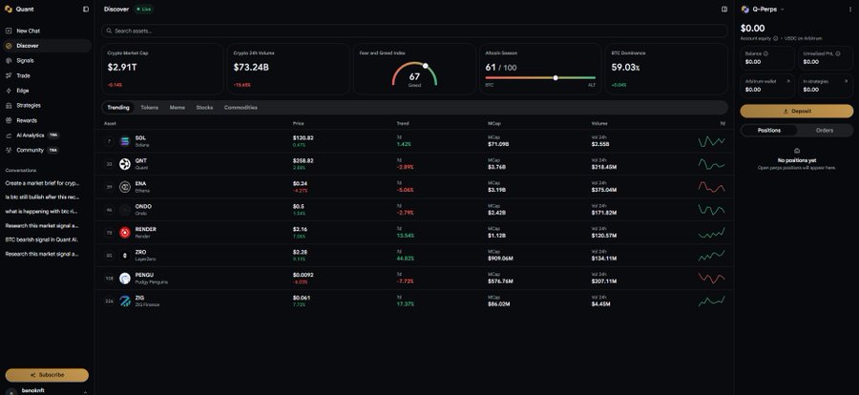The image size is (859, 395).
Task: Click the ZRO trend 44.02% value
Action: coord(406,259)
